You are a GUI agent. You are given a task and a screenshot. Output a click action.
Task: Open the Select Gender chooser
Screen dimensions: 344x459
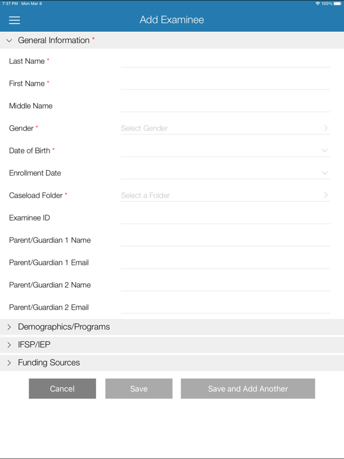pos(226,128)
